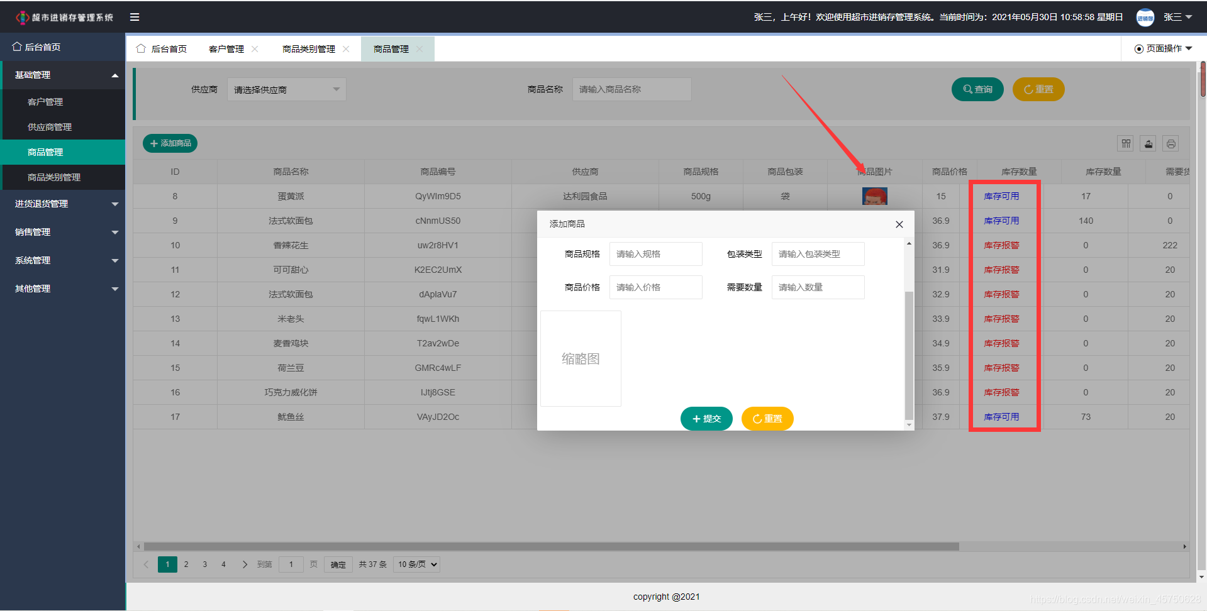Click the 蛋黄派 product image thumbnail
The height and width of the screenshot is (611, 1207).
click(874, 196)
